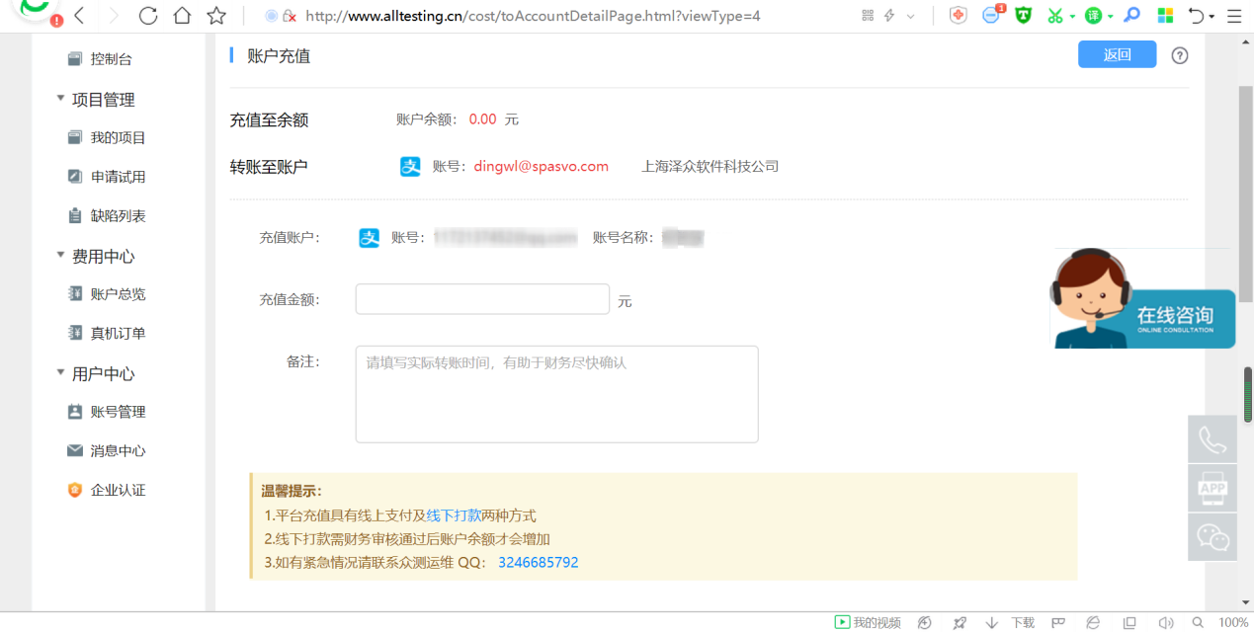Screen dimensions: 1254x632
Task: Bookmark page with star icon
Action: pos(216,16)
